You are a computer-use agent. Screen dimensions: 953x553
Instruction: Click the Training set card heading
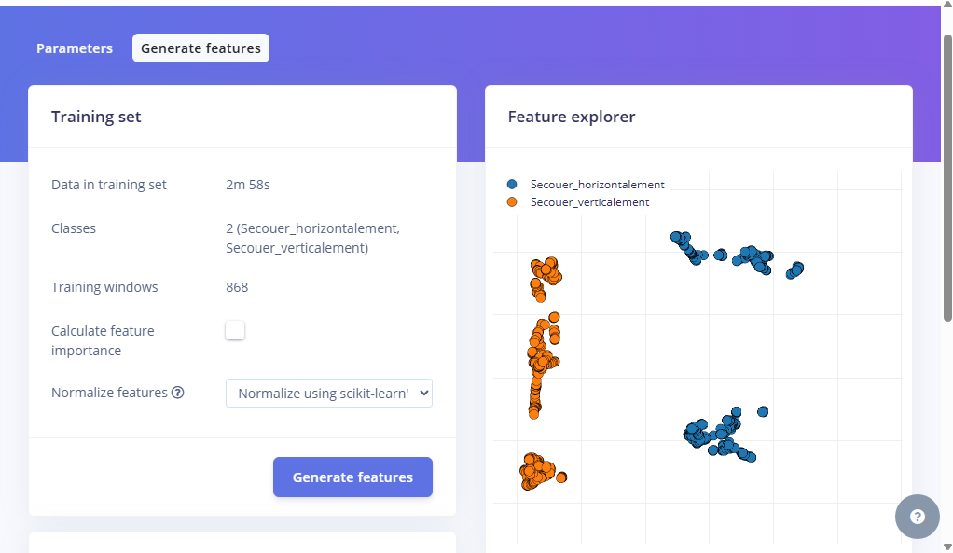point(96,117)
